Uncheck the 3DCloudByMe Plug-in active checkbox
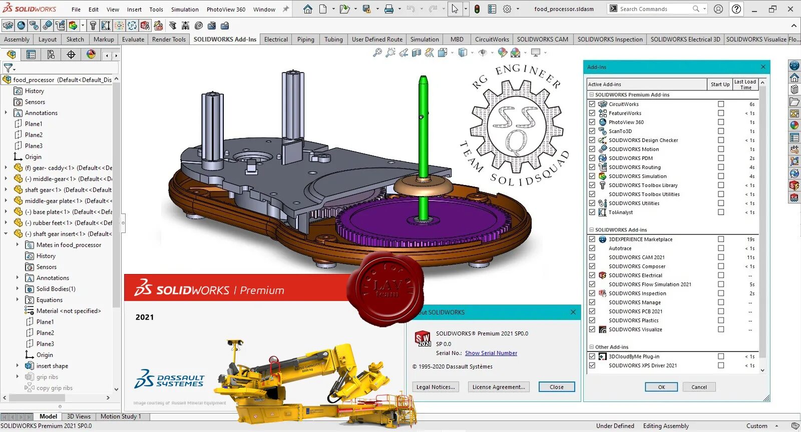The width and height of the screenshot is (801, 432). [592, 356]
